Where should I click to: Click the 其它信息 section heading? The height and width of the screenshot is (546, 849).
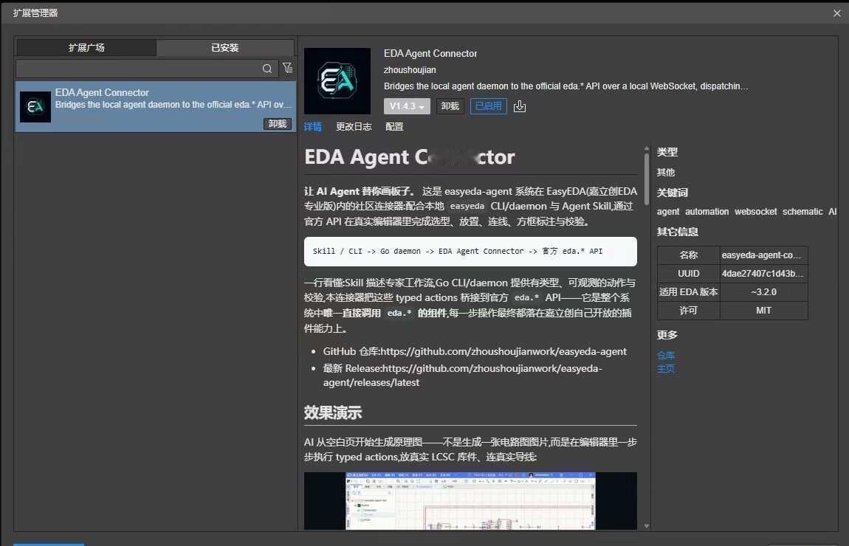[x=678, y=232]
